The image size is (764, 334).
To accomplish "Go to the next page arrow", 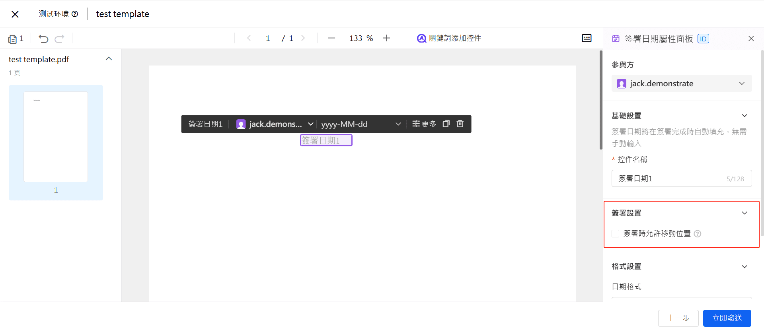I will point(303,38).
